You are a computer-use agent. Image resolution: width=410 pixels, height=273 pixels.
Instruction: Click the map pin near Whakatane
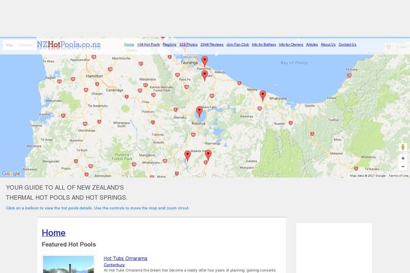262,96
